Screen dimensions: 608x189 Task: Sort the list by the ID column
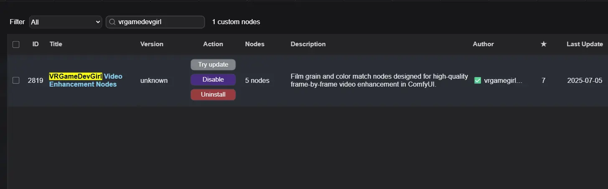pos(36,44)
